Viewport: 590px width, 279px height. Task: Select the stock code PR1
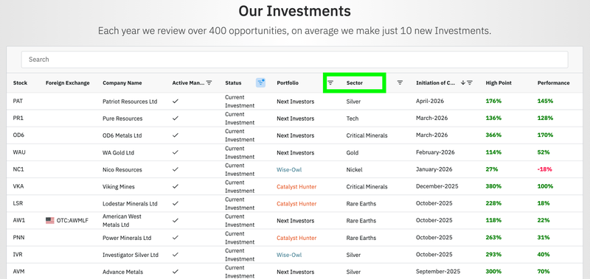pos(18,119)
